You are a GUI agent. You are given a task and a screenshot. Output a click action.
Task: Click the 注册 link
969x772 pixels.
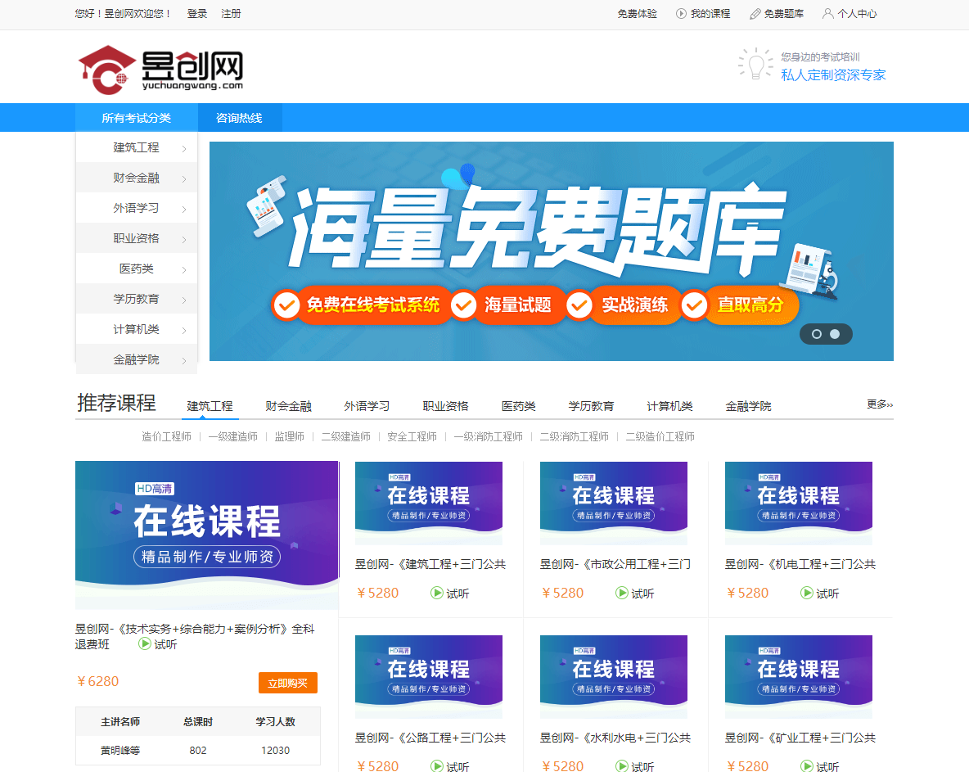(x=231, y=14)
